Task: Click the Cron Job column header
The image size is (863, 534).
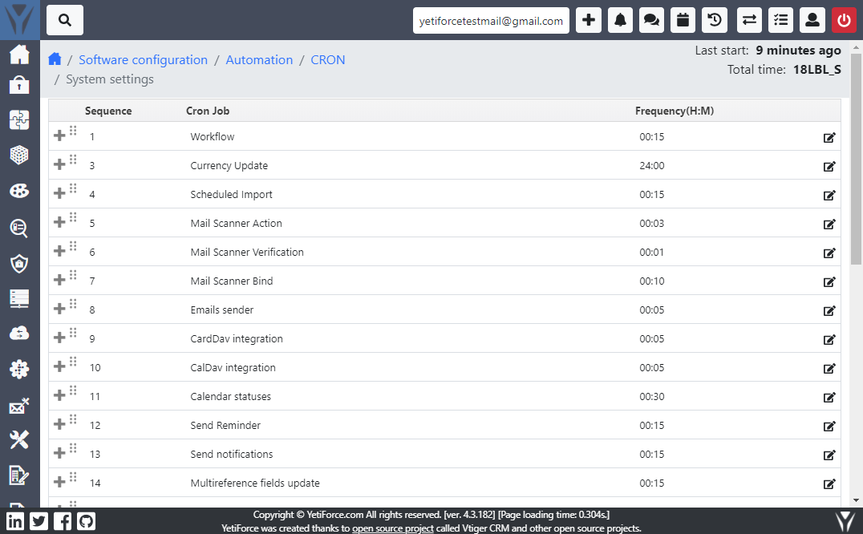Action: tap(208, 111)
